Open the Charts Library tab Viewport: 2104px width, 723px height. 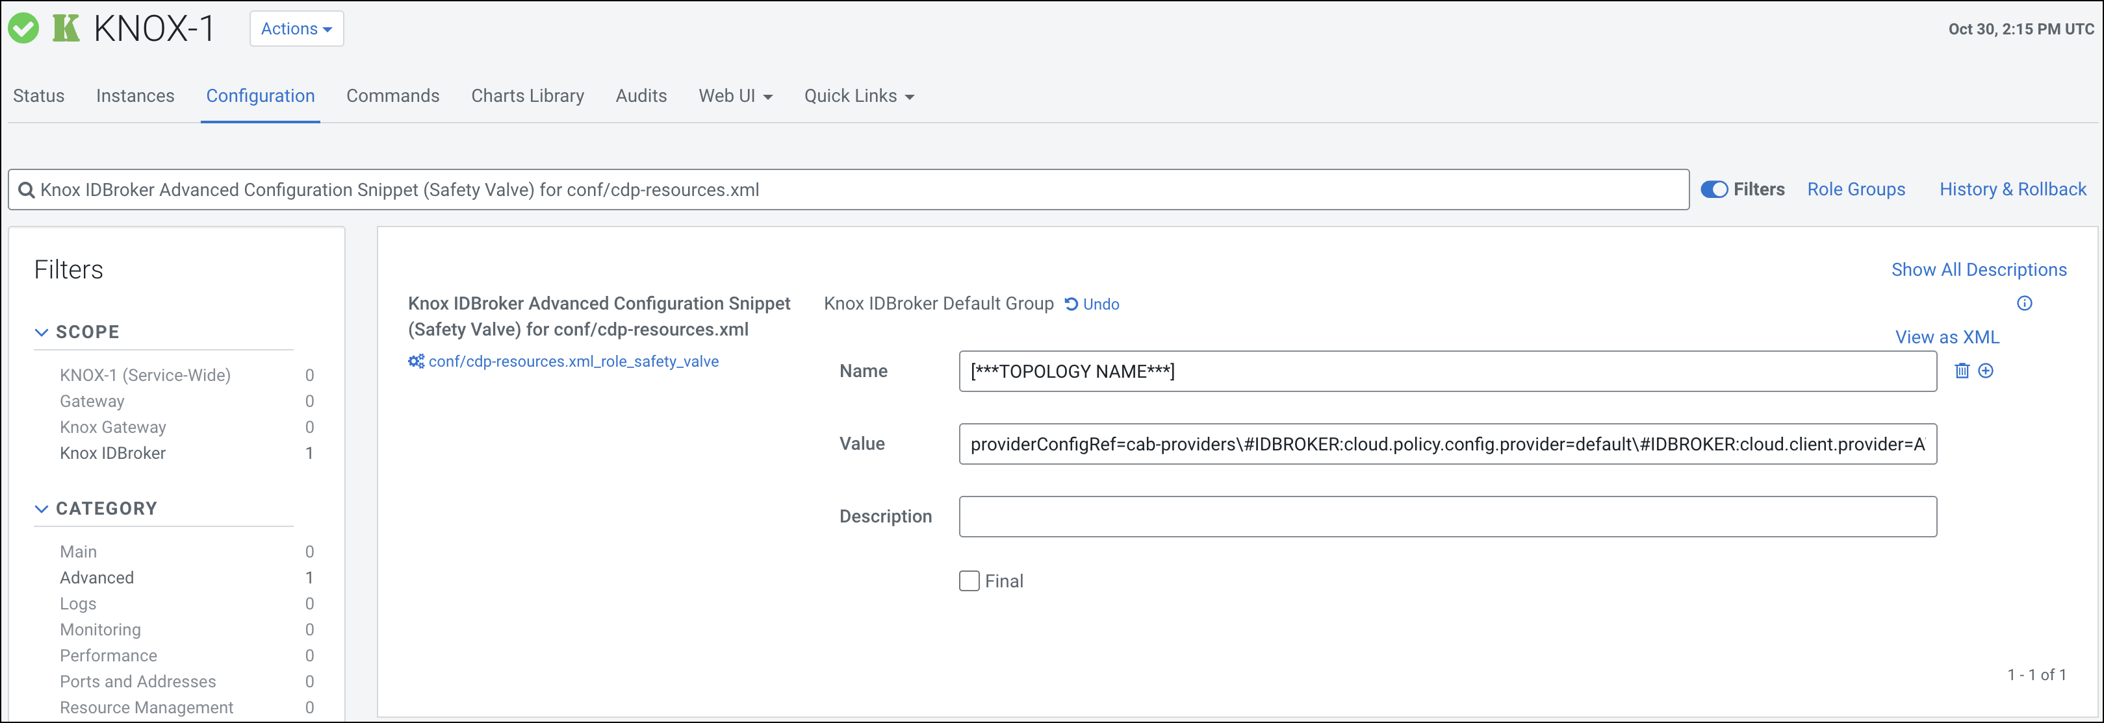pyautogui.click(x=527, y=96)
